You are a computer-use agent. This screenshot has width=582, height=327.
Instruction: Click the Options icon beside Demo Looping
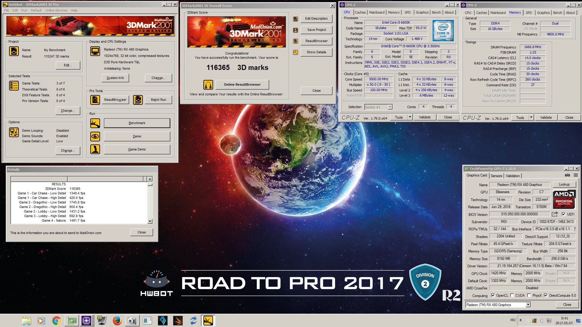click(x=14, y=132)
